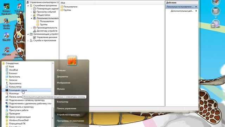Expand Планировщик заданий tree node
The image size is (225, 127).
click(31, 9)
